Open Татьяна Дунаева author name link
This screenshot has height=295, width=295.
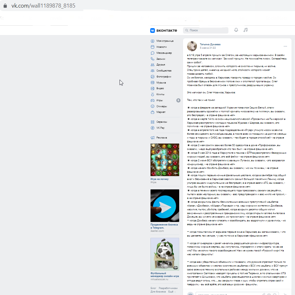tap(210, 45)
